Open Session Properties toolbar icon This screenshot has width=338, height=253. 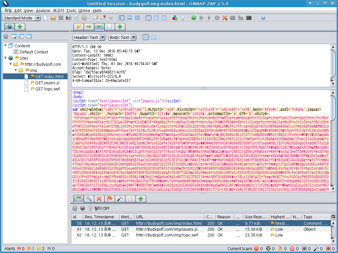click(x=76, y=18)
